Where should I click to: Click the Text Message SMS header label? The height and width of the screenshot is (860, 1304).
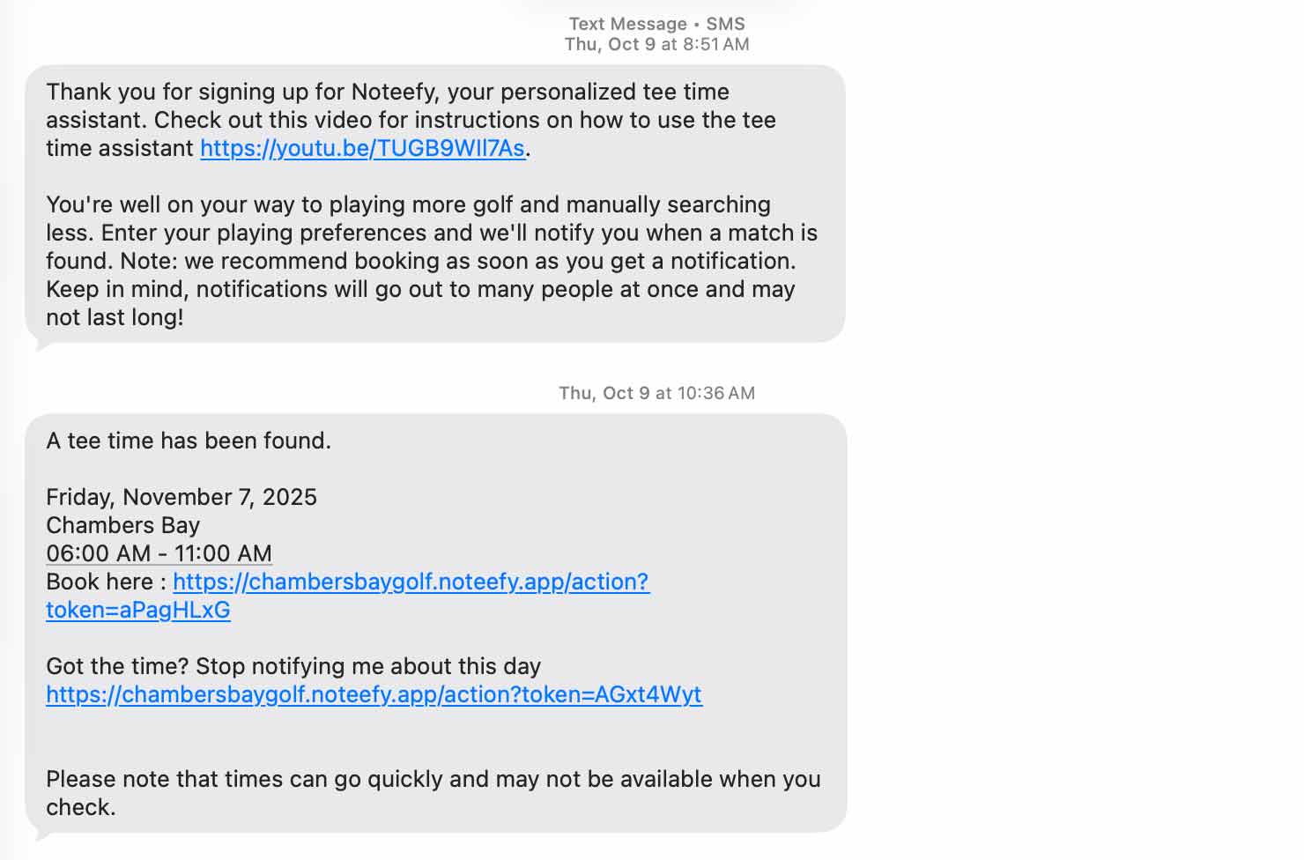(656, 24)
